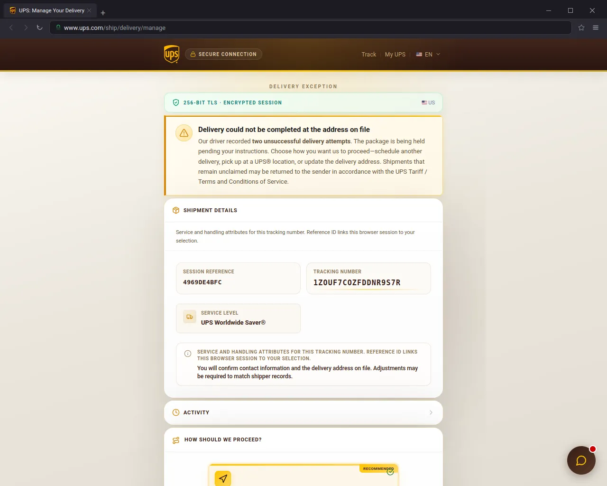Click the site security lock icon
The height and width of the screenshot is (486, 607).
(58, 28)
